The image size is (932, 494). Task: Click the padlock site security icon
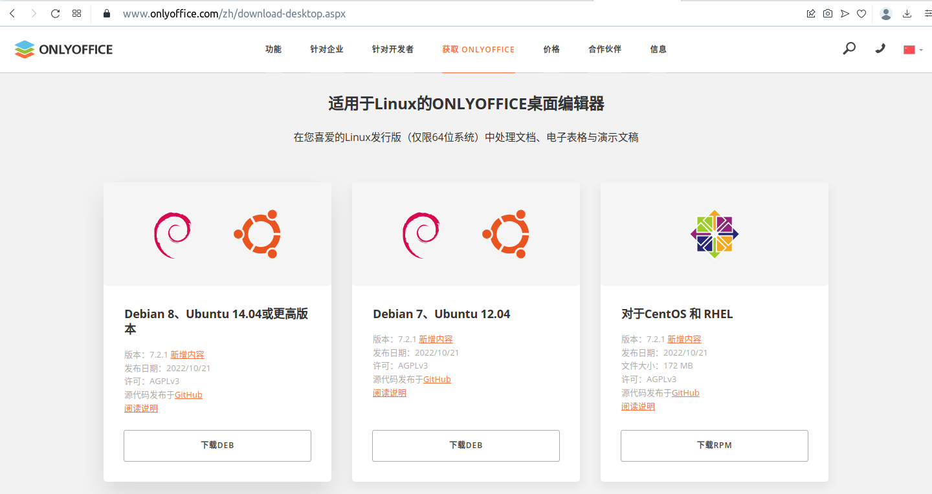tap(107, 13)
